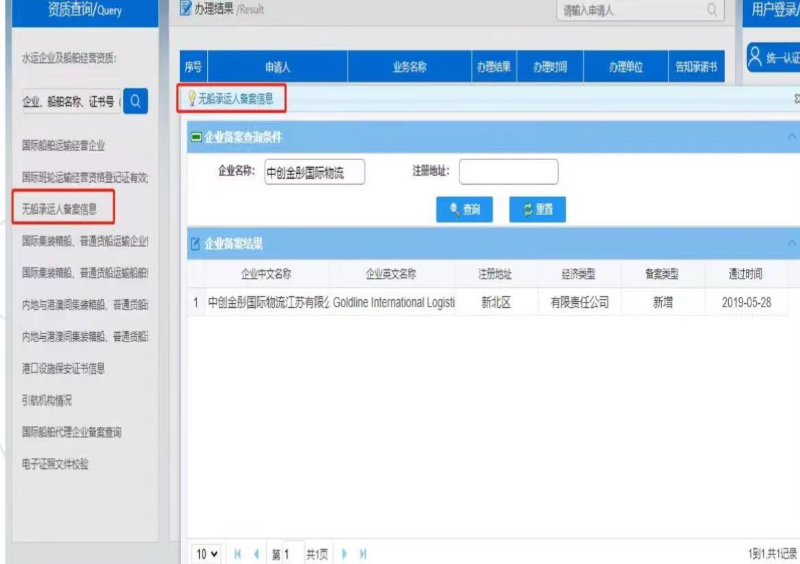Focus the empty 注册地址 input field

click(508, 172)
